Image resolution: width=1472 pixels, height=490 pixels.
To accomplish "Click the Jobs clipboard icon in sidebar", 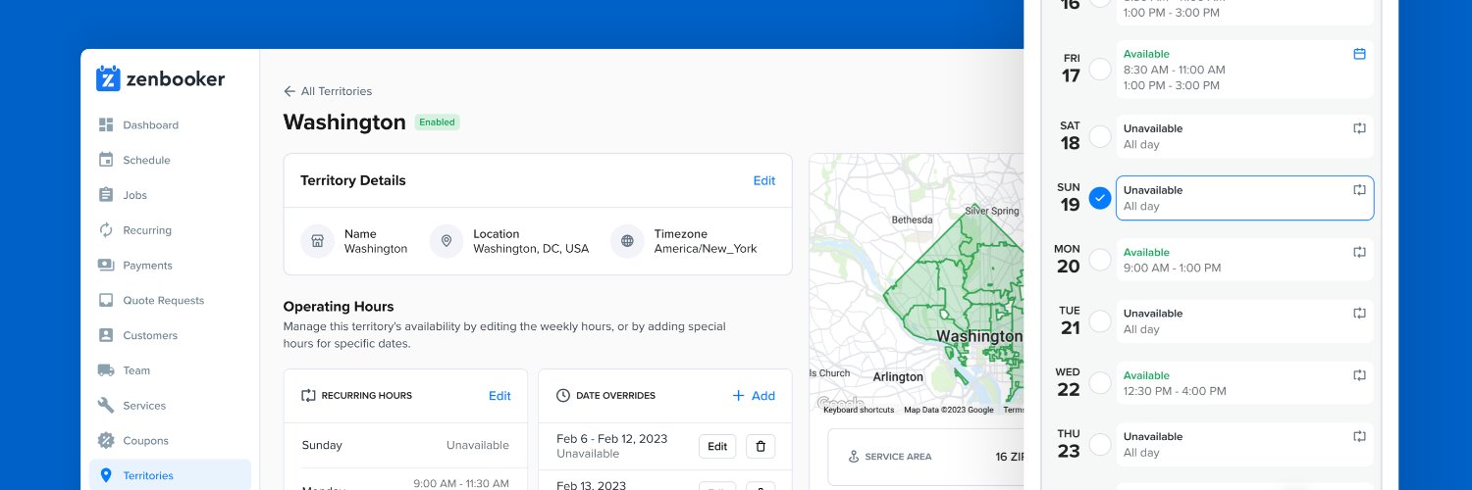I will click(106, 195).
